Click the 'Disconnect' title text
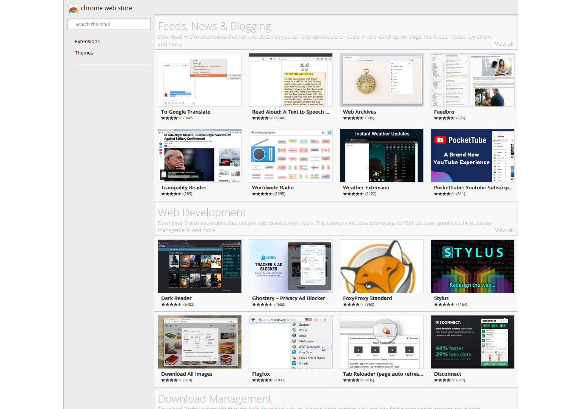 (x=448, y=374)
